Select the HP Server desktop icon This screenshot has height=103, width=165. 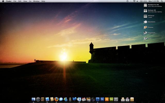145,16
